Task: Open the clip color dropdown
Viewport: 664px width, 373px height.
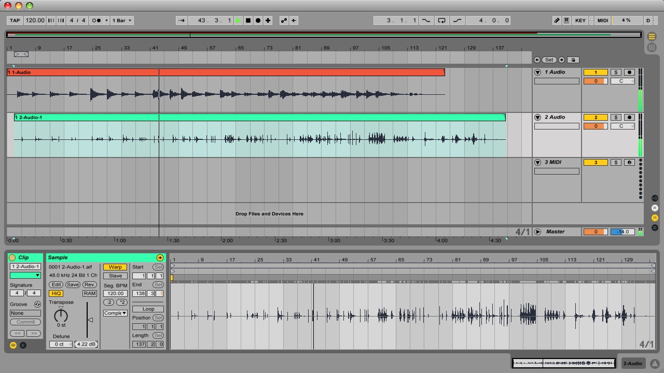Action: click(25, 276)
